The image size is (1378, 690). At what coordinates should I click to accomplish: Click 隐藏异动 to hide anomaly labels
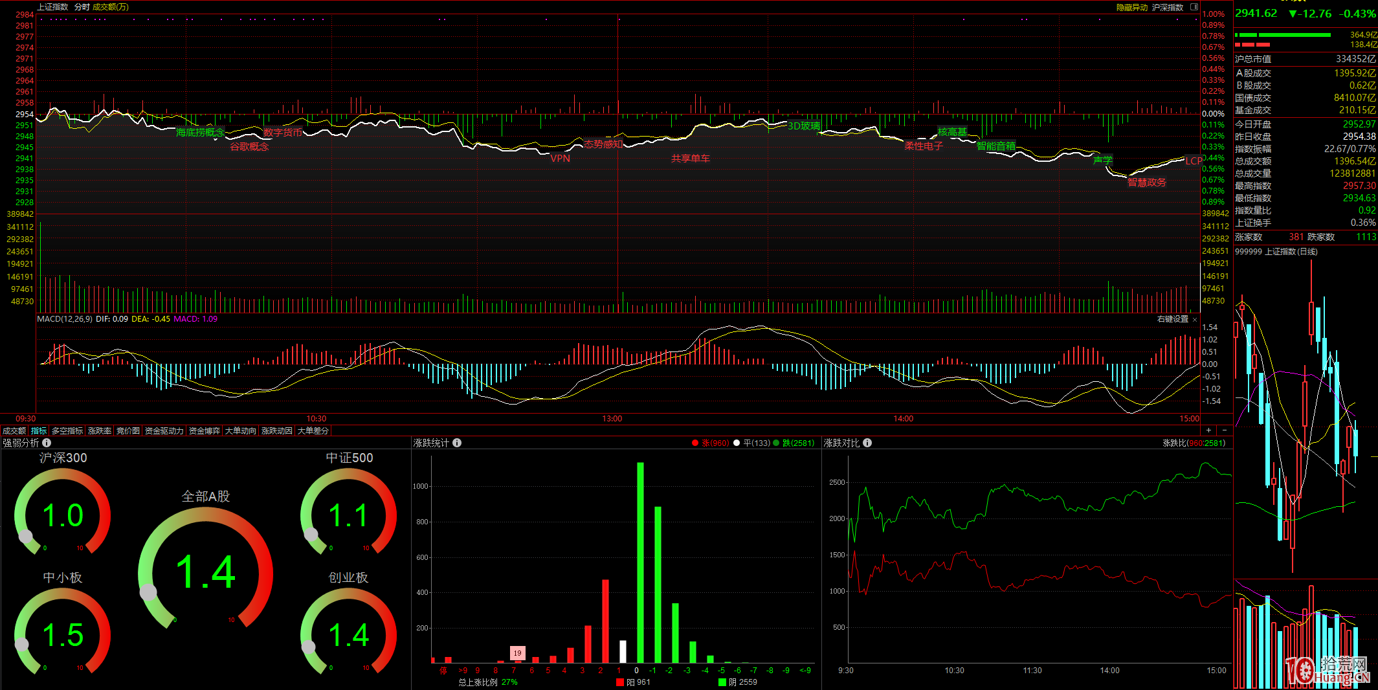1131,7
